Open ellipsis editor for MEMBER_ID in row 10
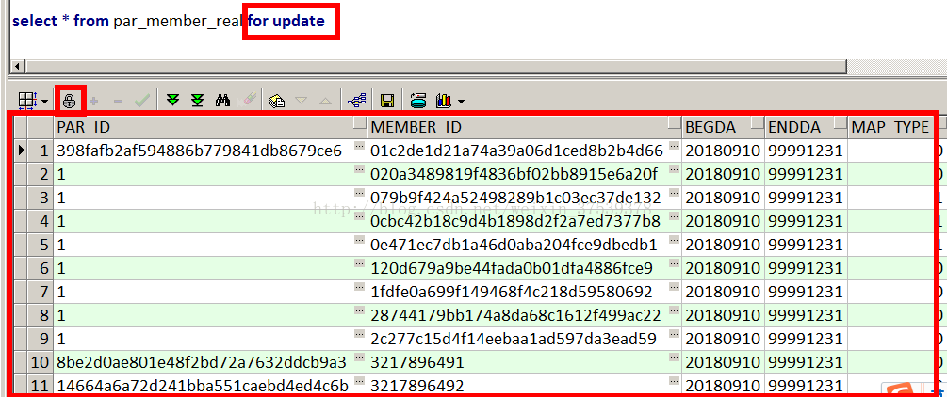The image size is (947, 397). point(676,357)
